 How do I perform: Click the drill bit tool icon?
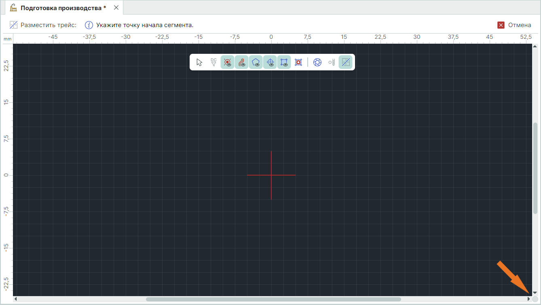point(332,62)
